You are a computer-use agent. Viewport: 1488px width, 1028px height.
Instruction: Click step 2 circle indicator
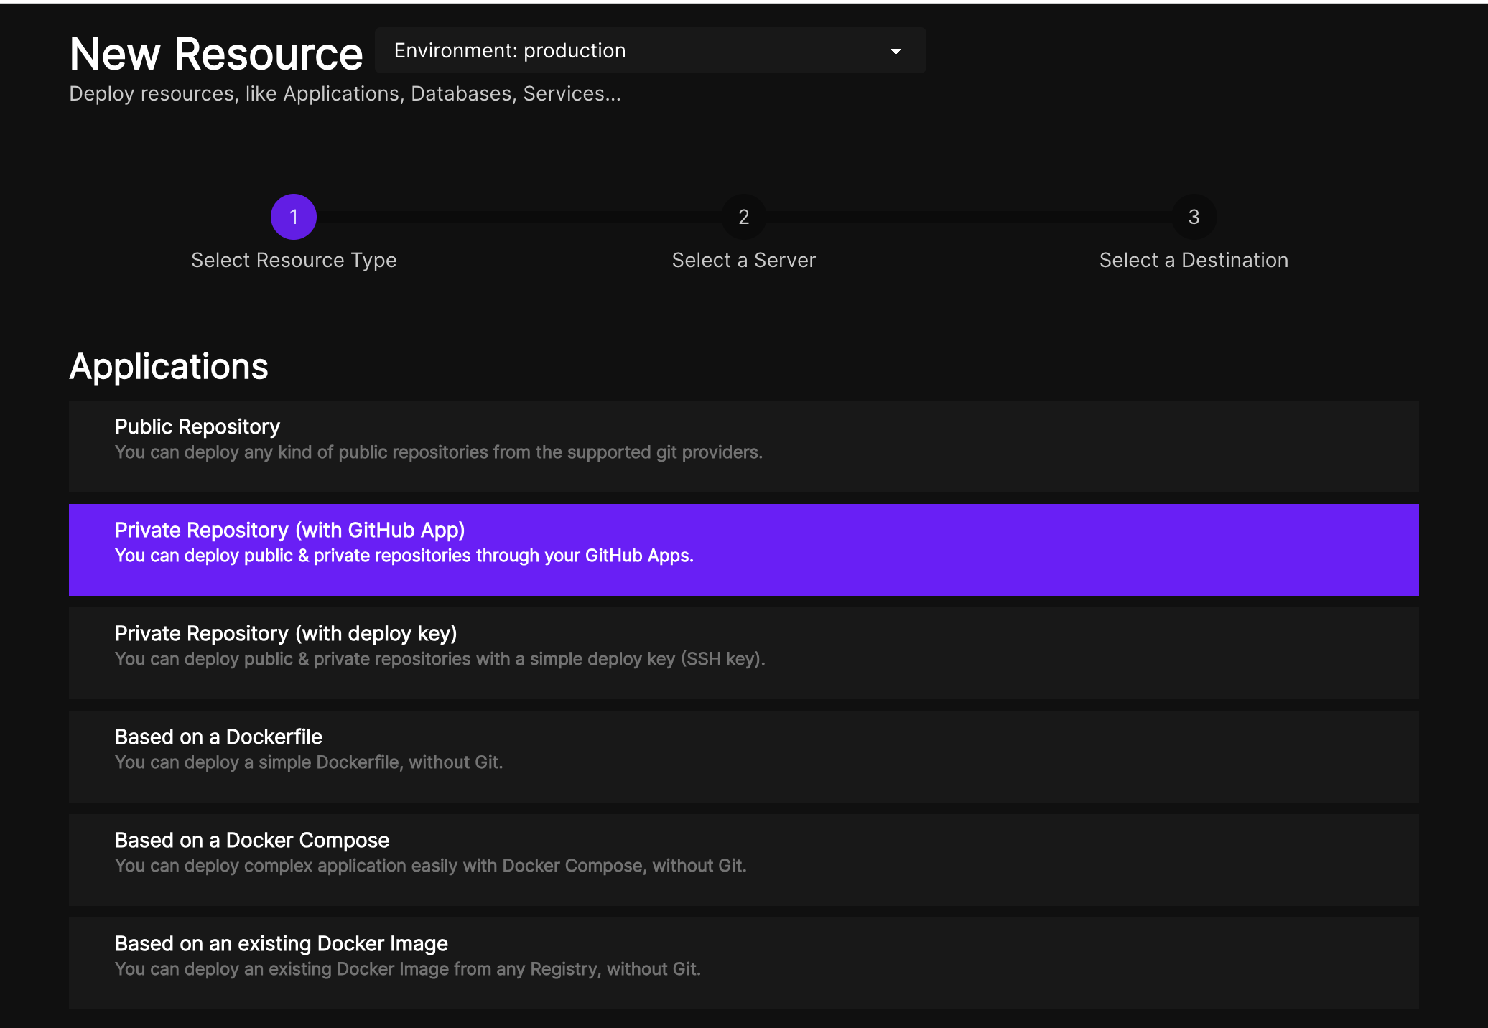pyautogui.click(x=743, y=217)
